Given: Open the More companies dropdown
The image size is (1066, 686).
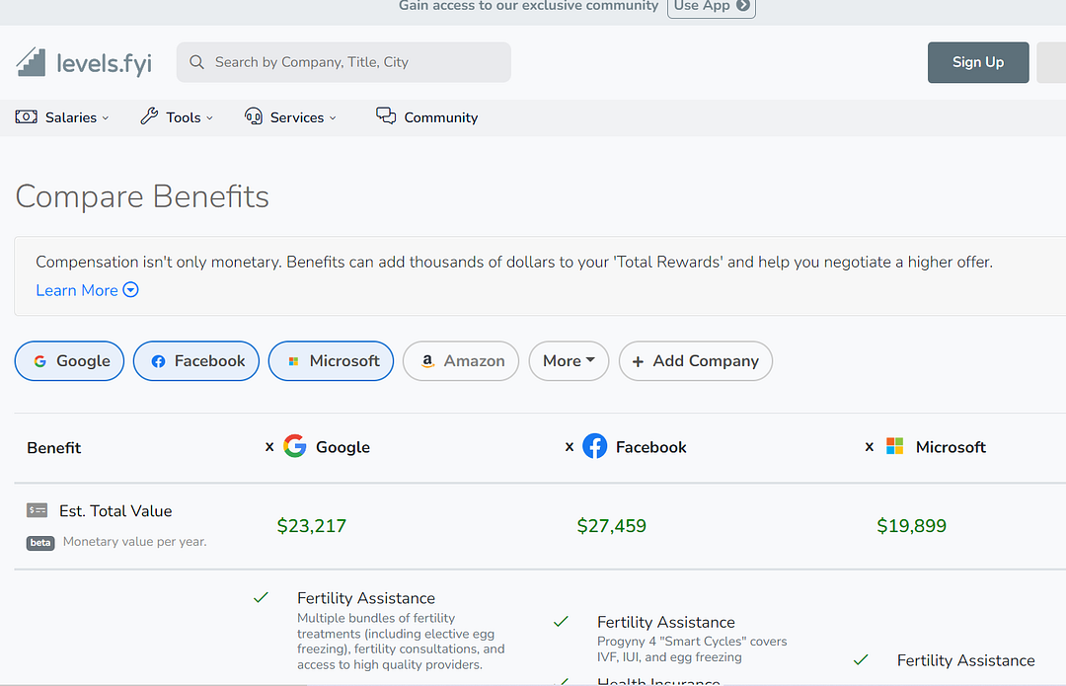Looking at the screenshot, I should (x=570, y=361).
